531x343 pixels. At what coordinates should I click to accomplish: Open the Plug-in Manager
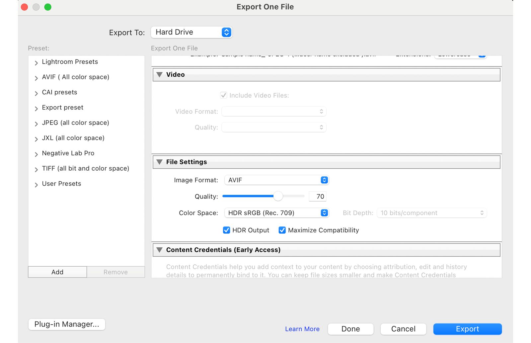(66, 324)
